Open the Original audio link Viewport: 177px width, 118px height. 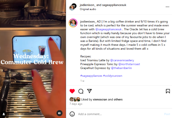[x=88, y=9]
